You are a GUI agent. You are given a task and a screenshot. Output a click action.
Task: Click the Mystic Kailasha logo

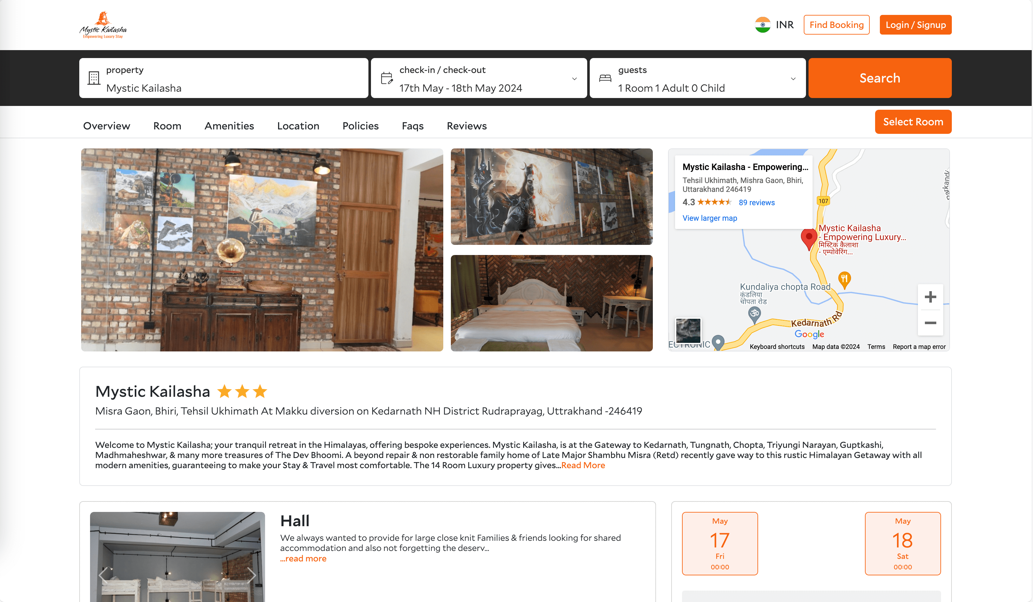pos(103,25)
